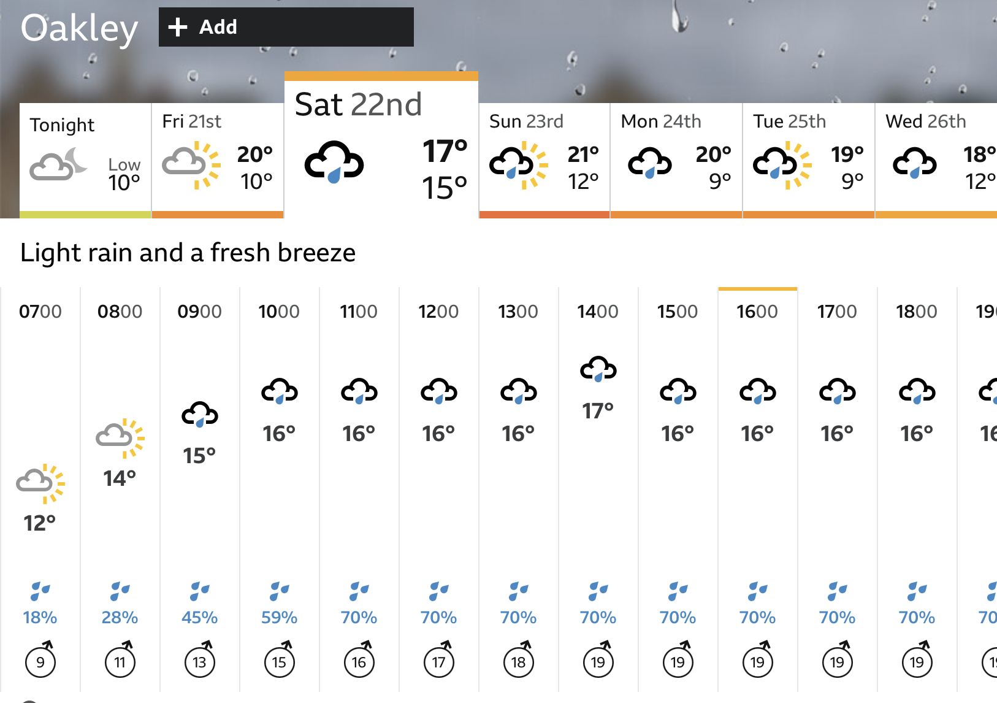997x703 pixels.
Task: Expand the 0900 hourly forecast details
Action: 200,489
